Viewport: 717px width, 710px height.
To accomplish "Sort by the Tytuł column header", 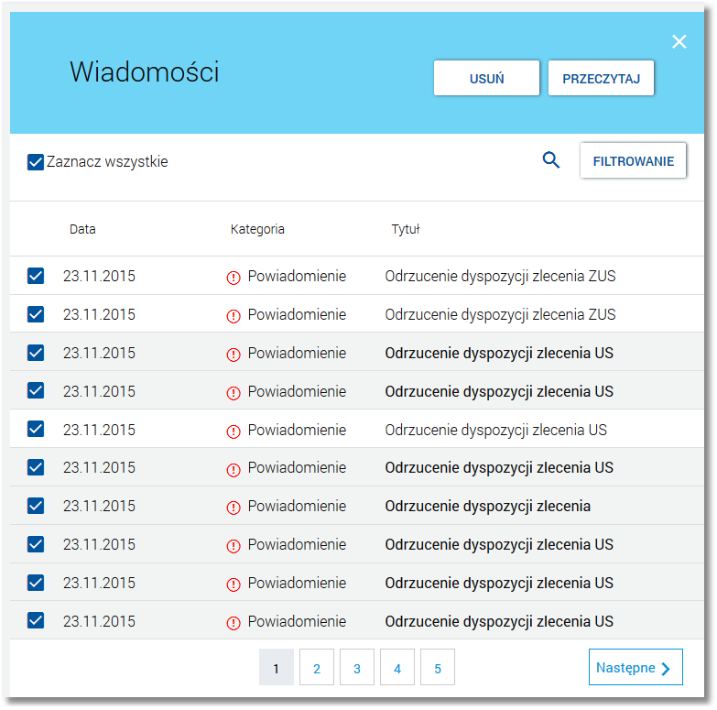I will click(405, 229).
